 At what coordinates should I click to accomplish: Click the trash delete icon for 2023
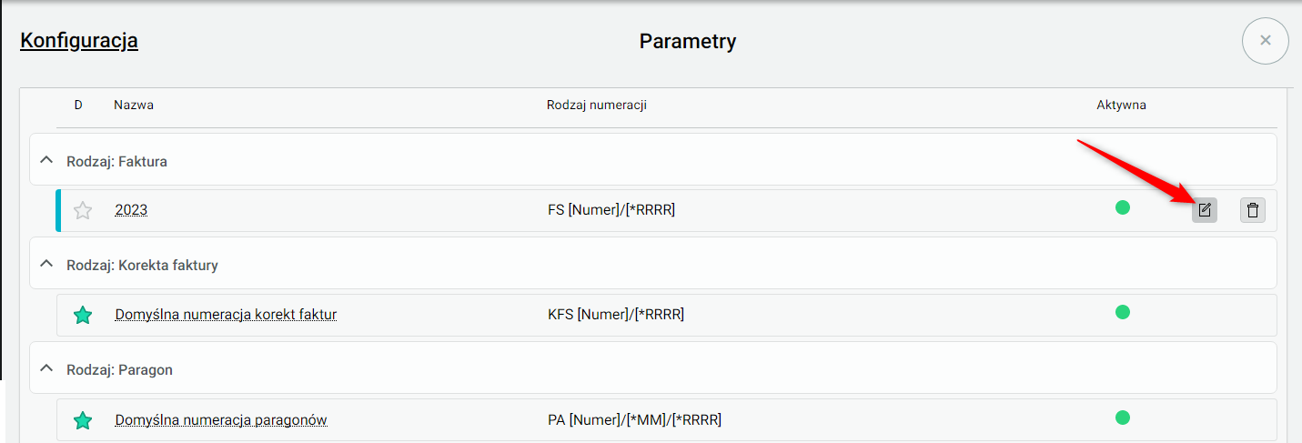click(1253, 210)
